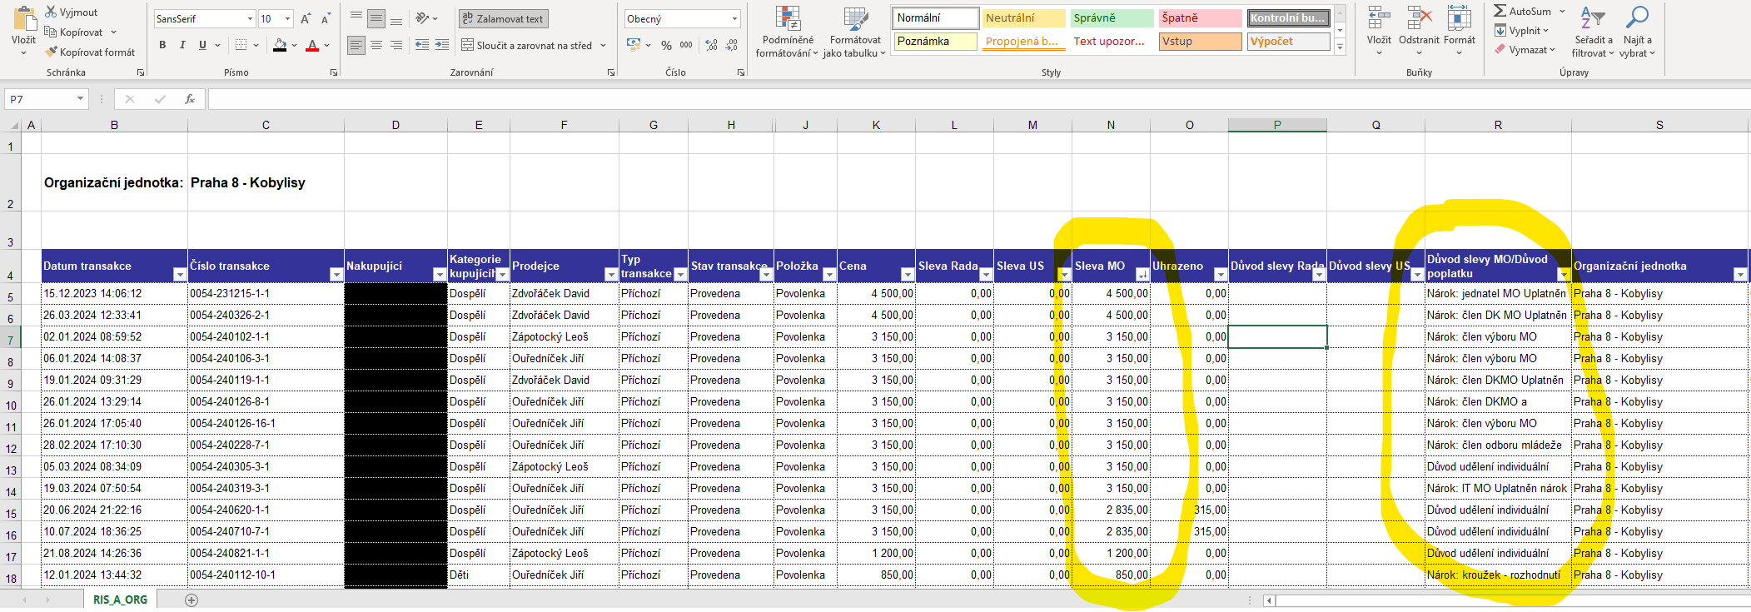
Task: Open Najít a vybrat menu
Action: coord(1637,32)
